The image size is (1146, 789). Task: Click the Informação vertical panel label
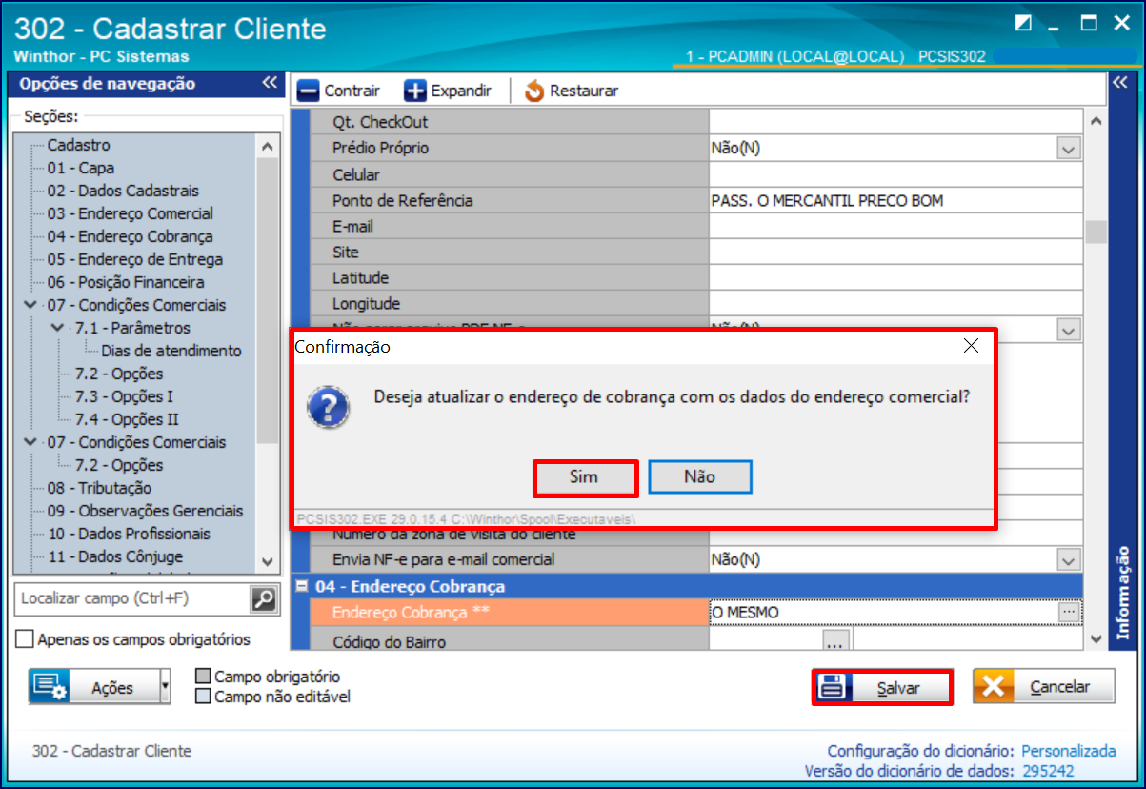(x=1123, y=594)
